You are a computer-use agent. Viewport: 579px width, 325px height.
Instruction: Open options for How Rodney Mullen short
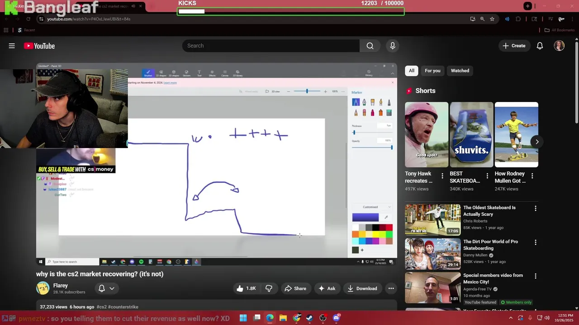point(532,176)
